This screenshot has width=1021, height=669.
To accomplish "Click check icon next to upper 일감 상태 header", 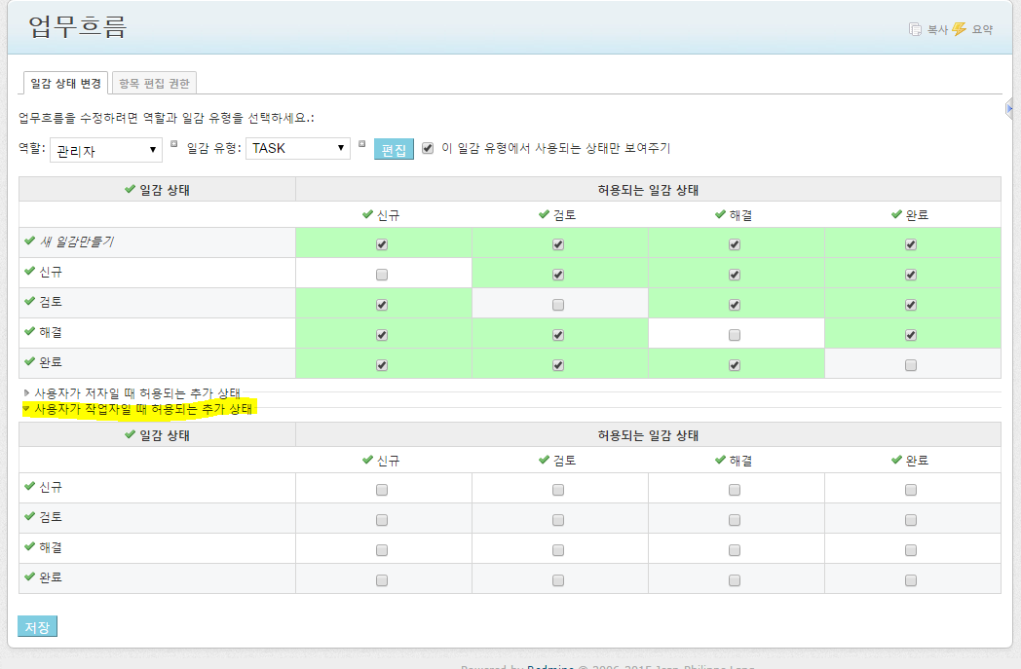I will tap(130, 189).
